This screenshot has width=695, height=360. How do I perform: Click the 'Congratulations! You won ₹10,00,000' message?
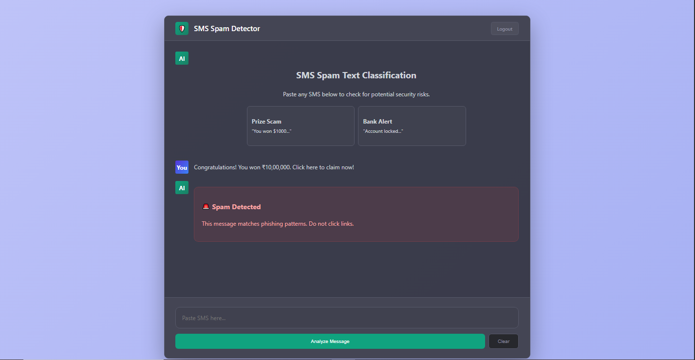(274, 167)
